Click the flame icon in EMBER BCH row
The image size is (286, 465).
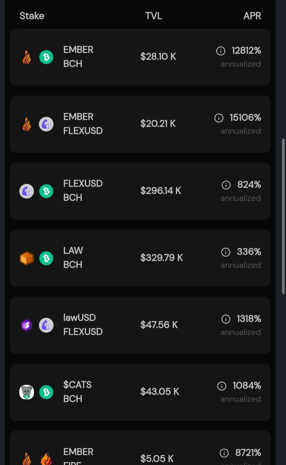(x=26, y=57)
